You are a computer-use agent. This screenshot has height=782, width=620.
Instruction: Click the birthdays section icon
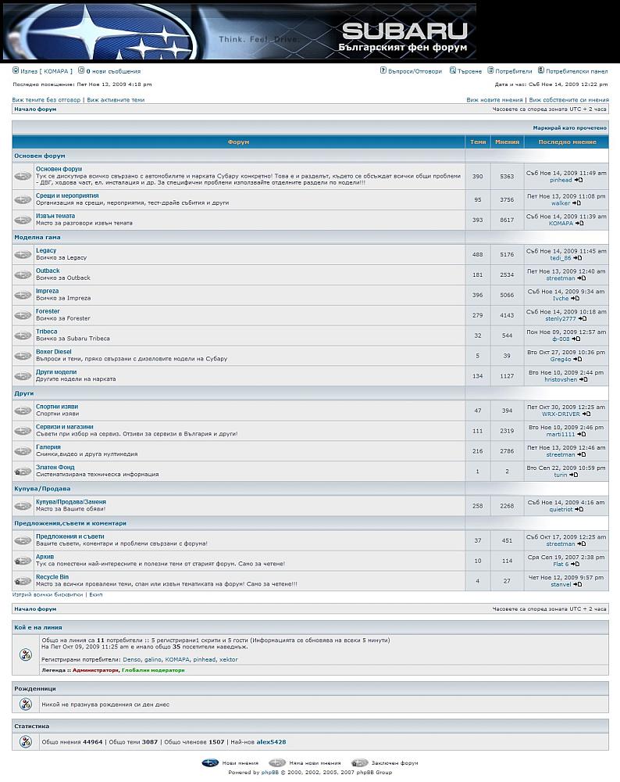pyautogui.click(x=26, y=704)
